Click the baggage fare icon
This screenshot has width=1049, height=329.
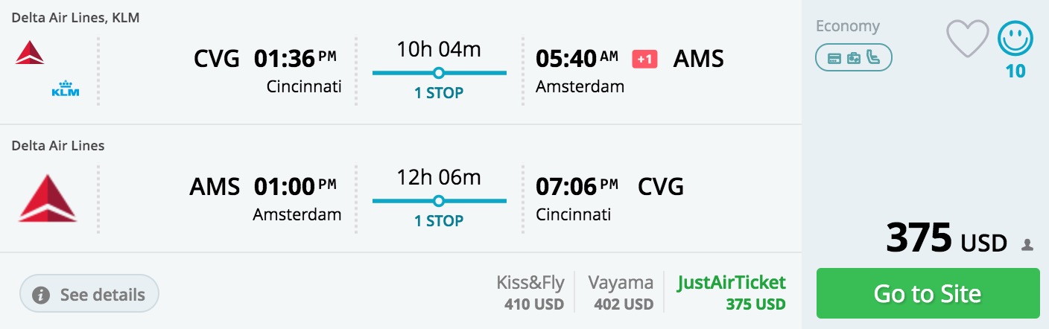click(x=854, y=58)
